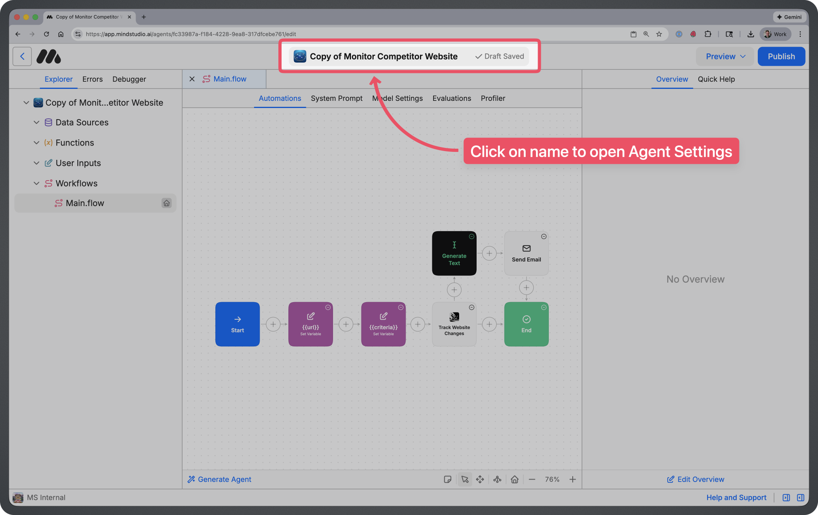Click the disable toggle on the End node
This screenshot has height=515, width=818.
point(544,307)
